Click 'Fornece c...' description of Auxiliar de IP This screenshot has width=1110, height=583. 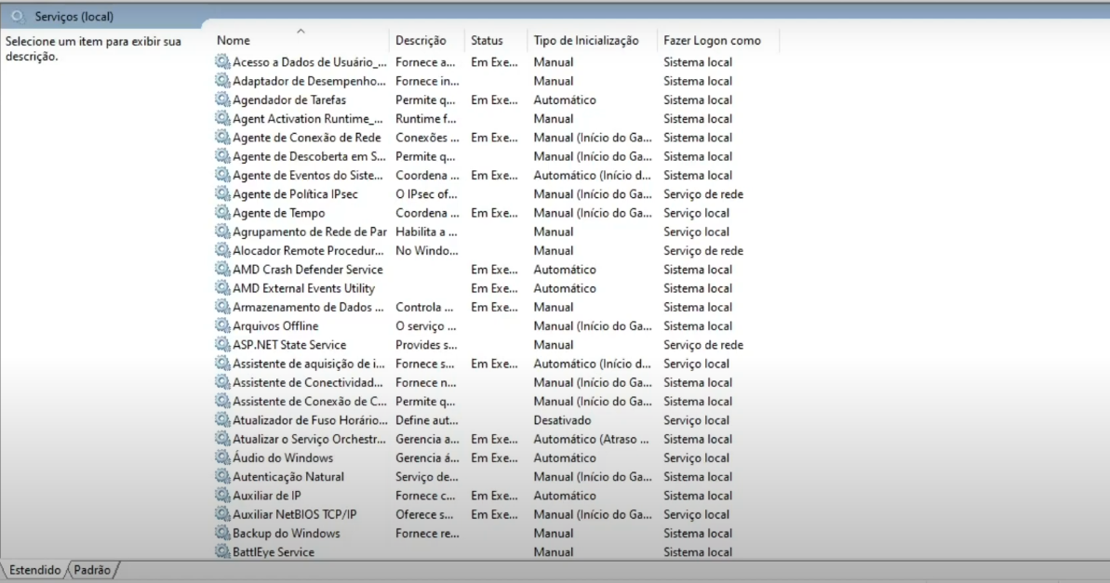click(x=425, y=496)
